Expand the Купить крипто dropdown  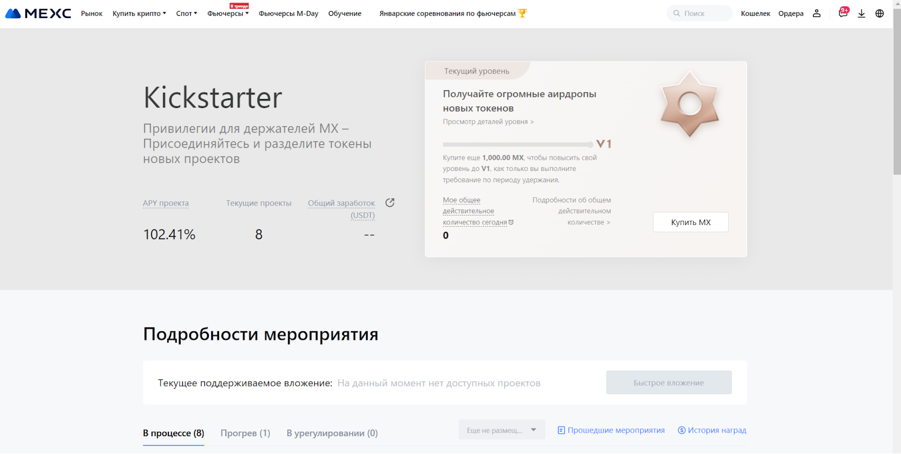[139, 14]
